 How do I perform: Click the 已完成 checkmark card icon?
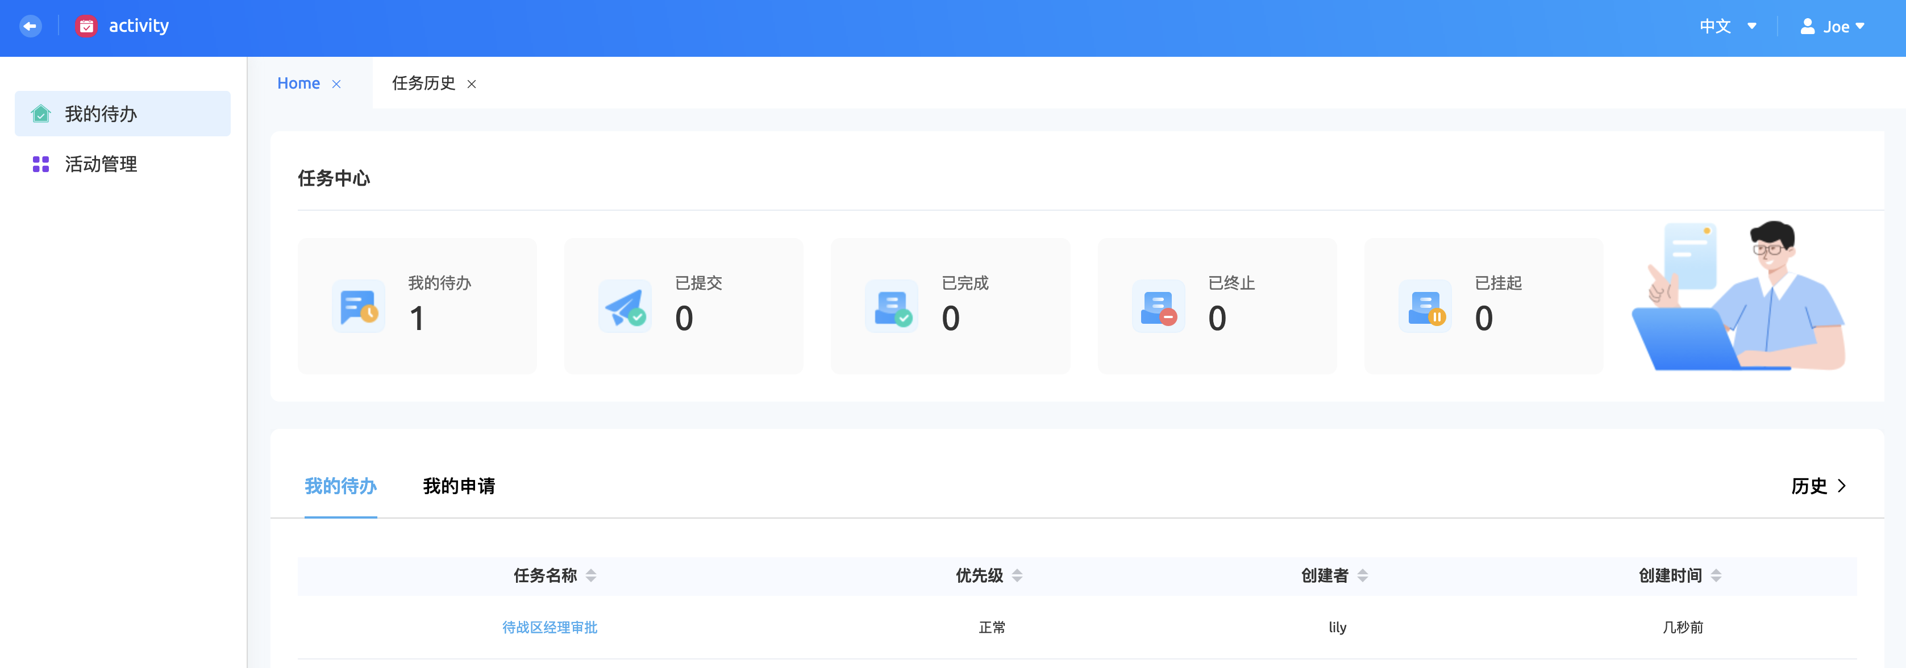[x=892, y=306]
